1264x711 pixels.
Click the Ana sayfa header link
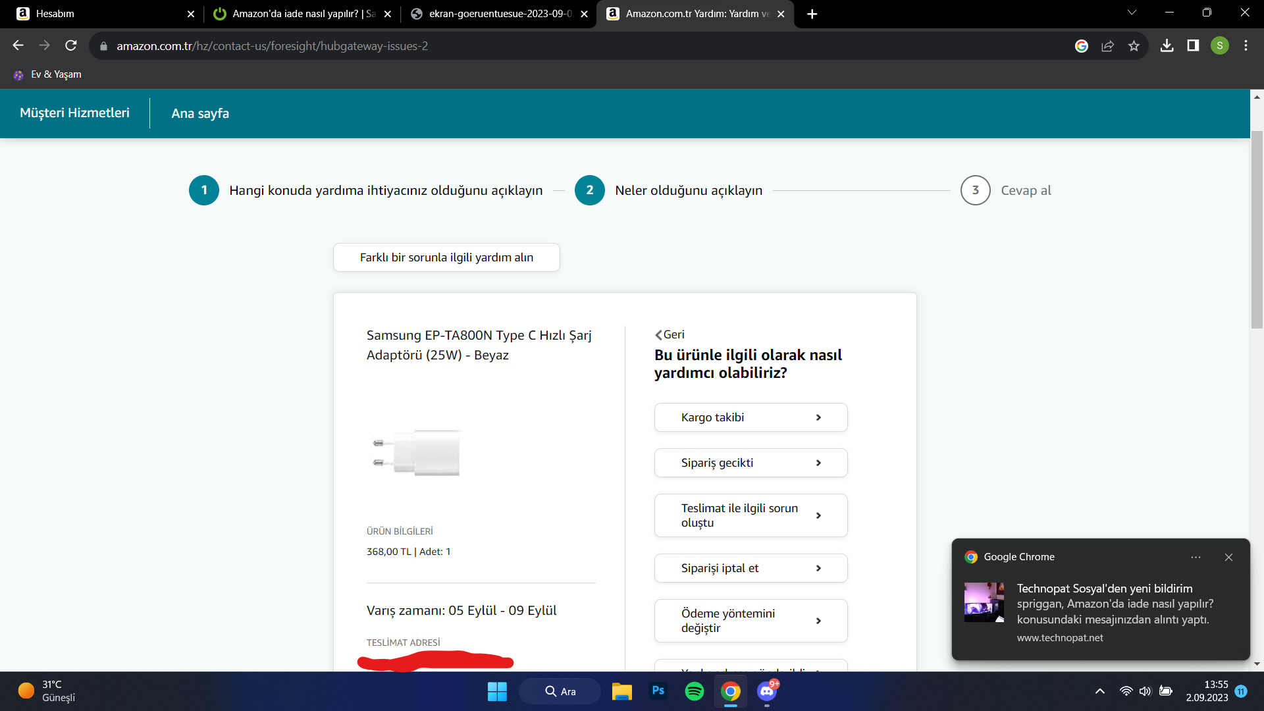coord(200,113)
